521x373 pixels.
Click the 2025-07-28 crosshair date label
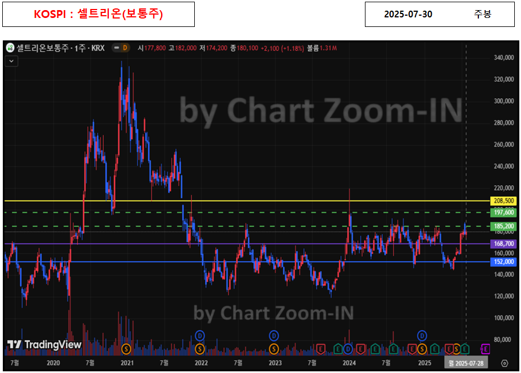pyautogui.click(x=466, y=363)
